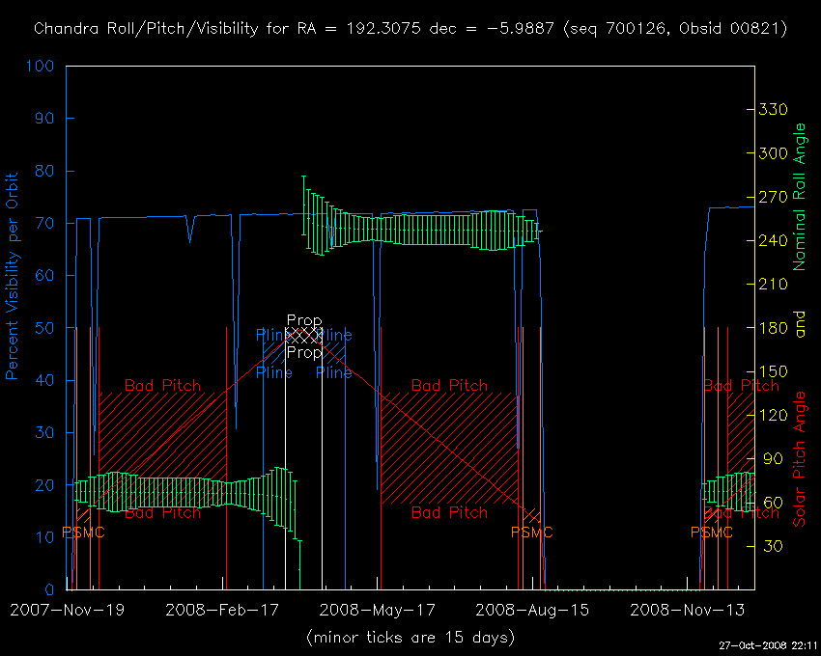Select the PSMC label near 2008-Aug-15

(x=532, y=533)
